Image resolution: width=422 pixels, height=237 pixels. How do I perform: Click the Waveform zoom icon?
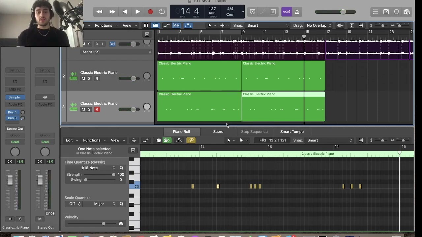(340, 25)
